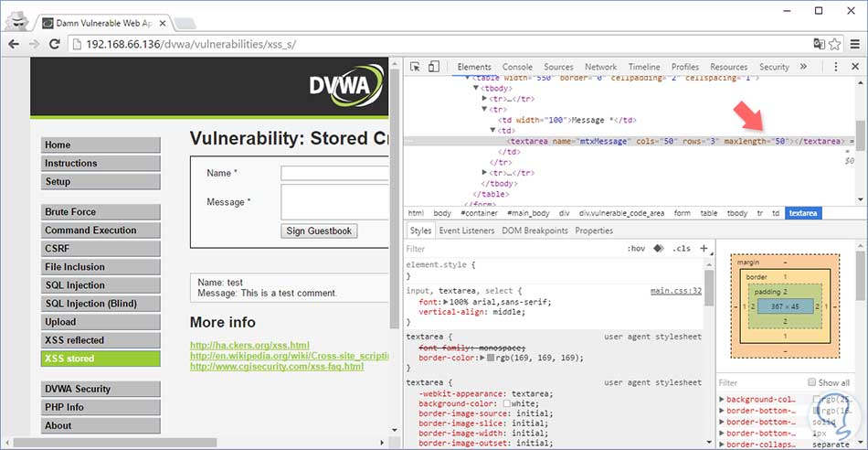868x450 pixels.
Task: Open DVWA Security settings page
Action: (x=101, y=389)
